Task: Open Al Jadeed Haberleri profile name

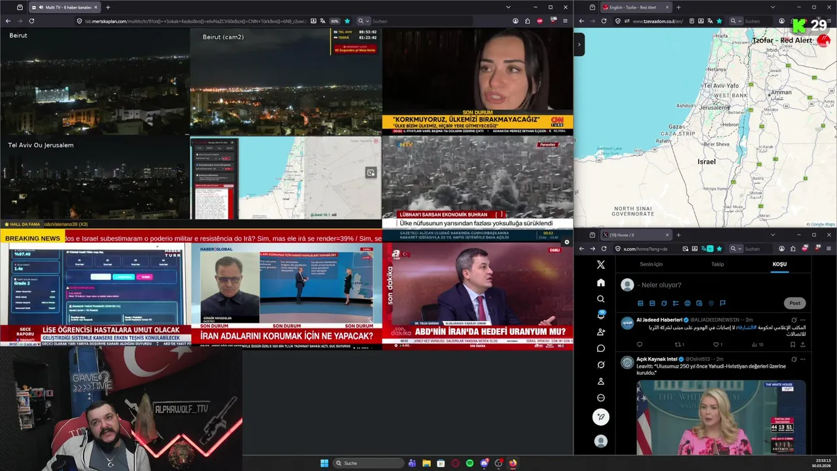Action: tap(659, 320)
